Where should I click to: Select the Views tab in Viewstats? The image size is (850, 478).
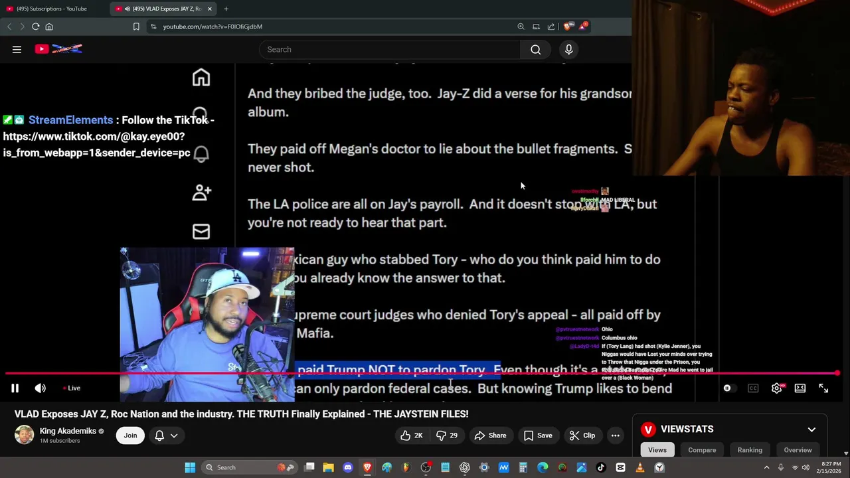pos(657,450)
